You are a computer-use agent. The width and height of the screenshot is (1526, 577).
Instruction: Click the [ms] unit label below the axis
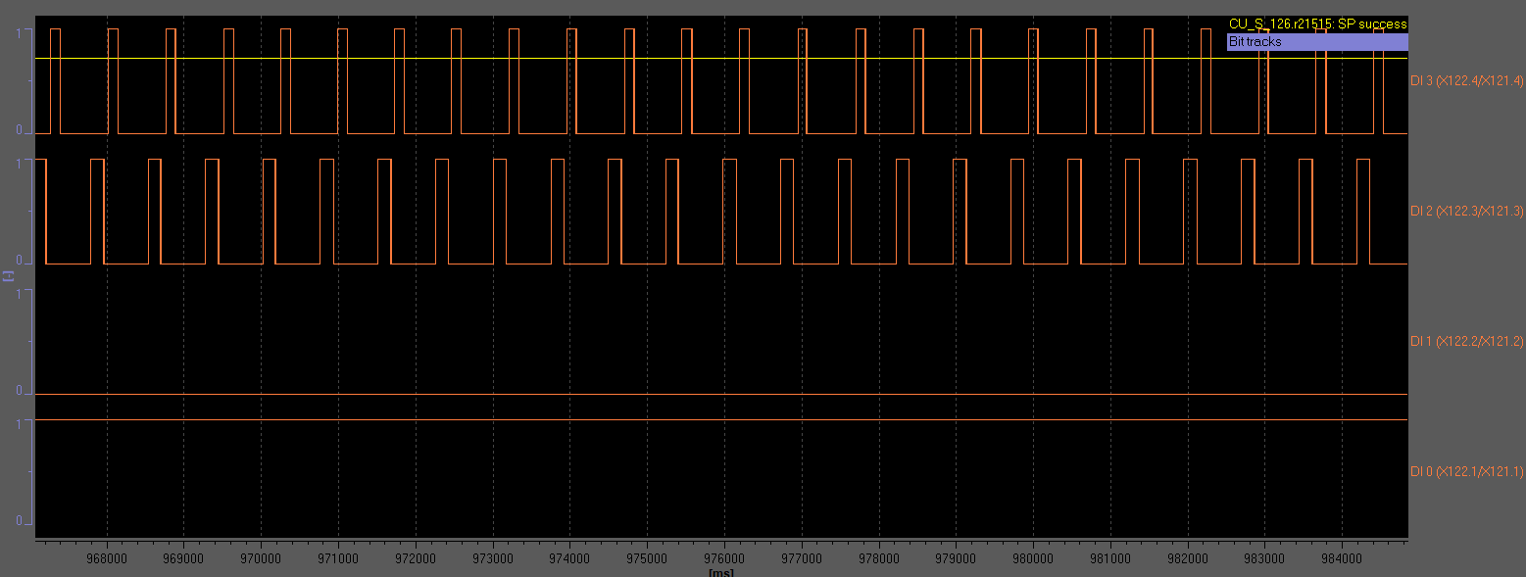[x=721, y=572]
